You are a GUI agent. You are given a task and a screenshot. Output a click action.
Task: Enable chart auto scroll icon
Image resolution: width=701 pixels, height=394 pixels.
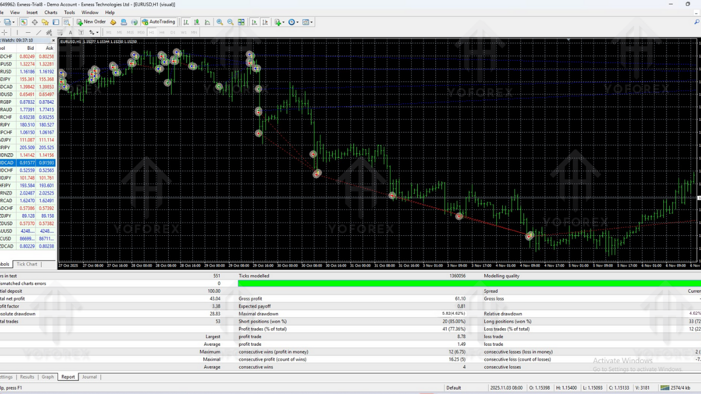[x=254, y=22]
